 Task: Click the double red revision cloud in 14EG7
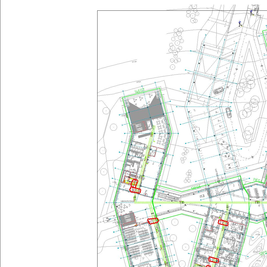click(135, 186)
